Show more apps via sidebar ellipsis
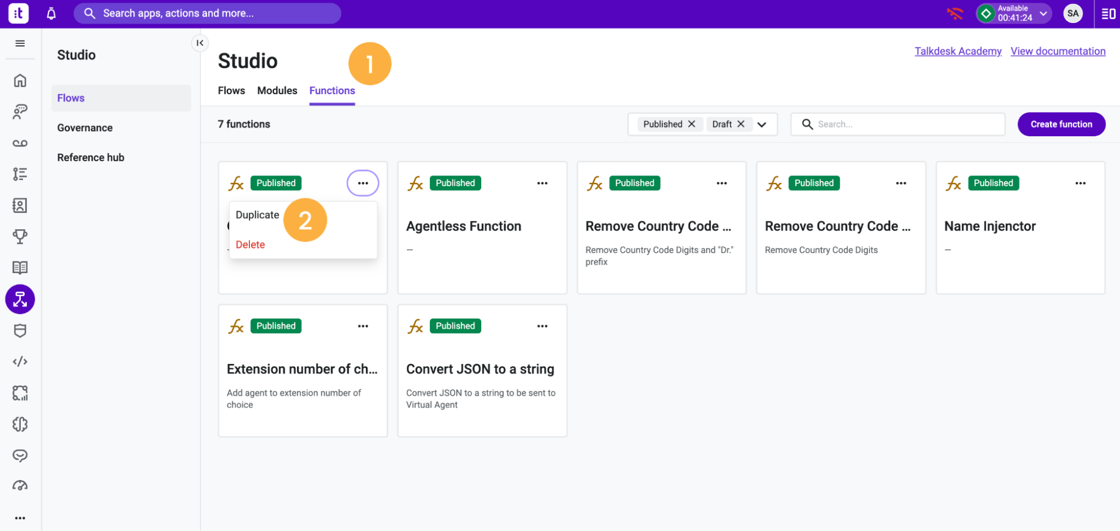The width and height of the screenshot is (1120, 531). tap(20, 518)
